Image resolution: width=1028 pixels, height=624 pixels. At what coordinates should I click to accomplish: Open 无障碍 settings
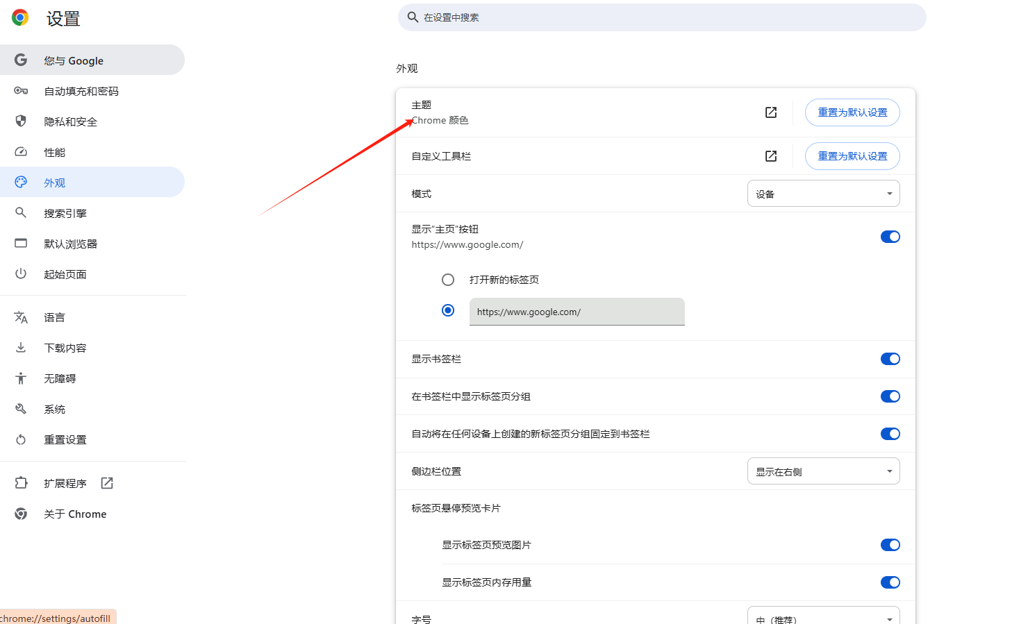(92, 378)
